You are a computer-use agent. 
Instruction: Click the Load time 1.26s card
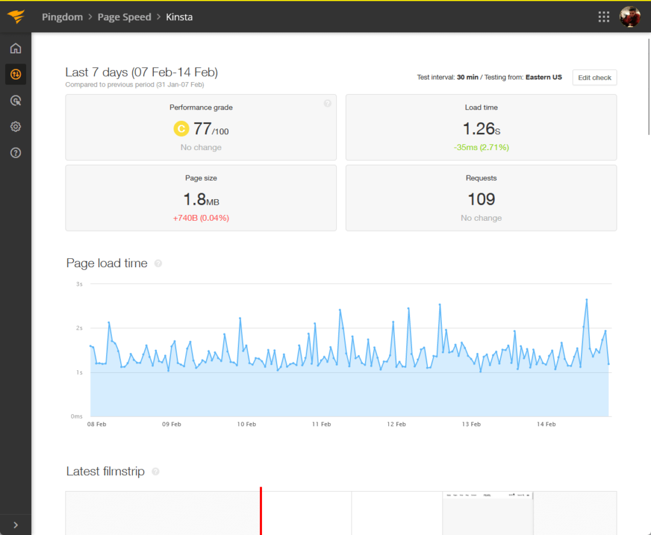tap(481, 127)
